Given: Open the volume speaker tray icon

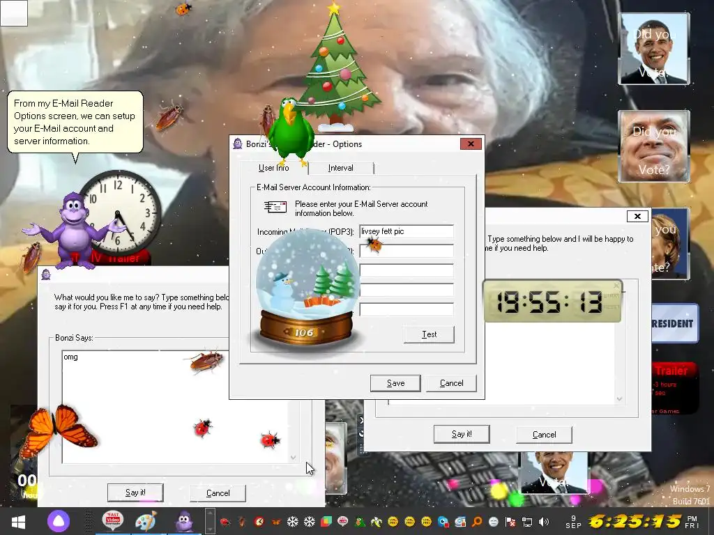Looking at the screenshot, I should (x=544, y=522).
